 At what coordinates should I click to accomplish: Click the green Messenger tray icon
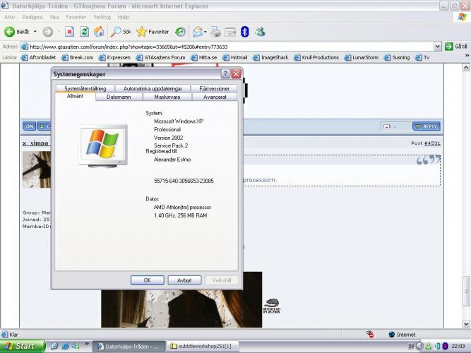pyautogui.click(x=429, y=346)
